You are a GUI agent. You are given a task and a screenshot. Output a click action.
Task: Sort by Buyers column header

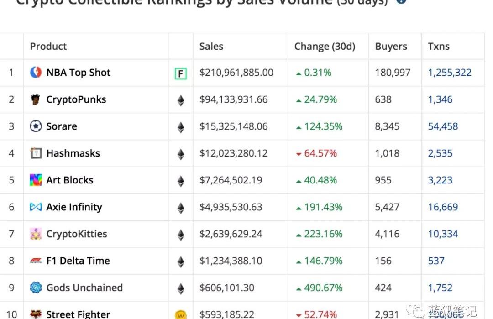(391, 47)
